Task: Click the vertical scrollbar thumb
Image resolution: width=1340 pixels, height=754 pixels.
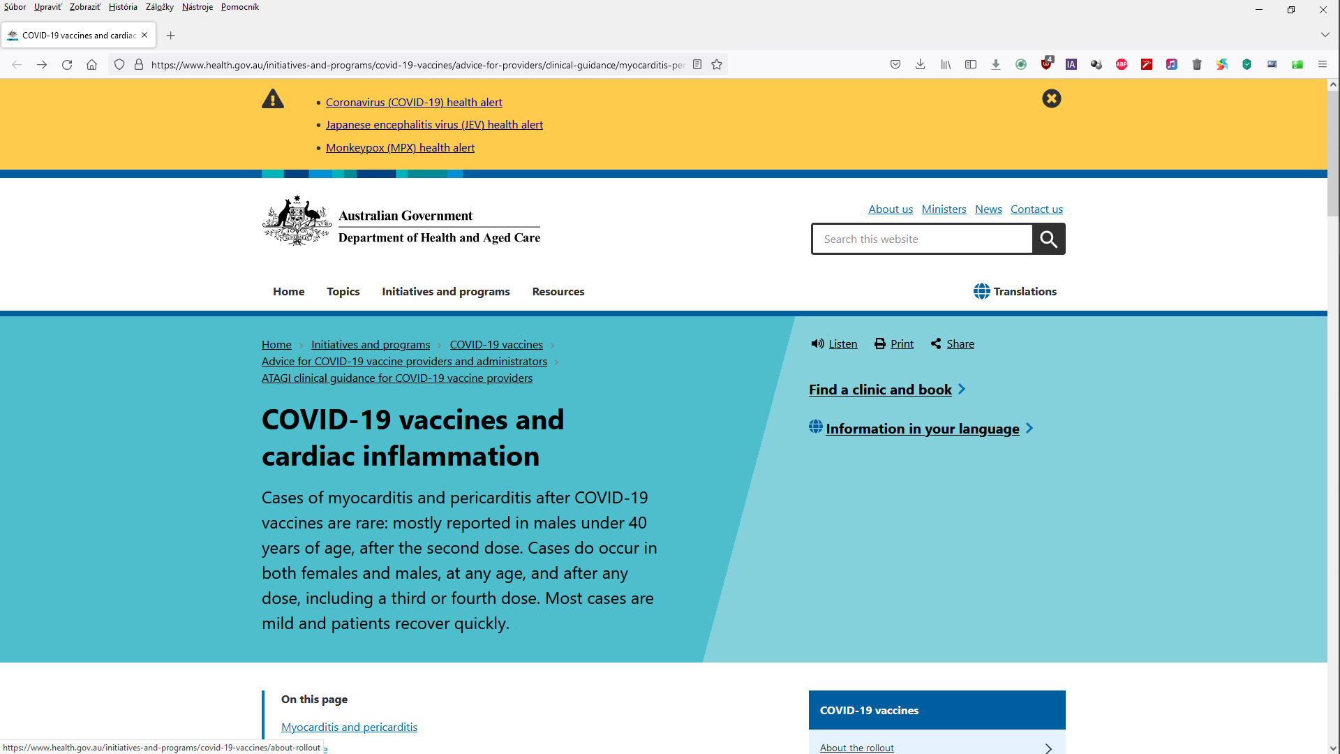Action: coord(1333,154)
